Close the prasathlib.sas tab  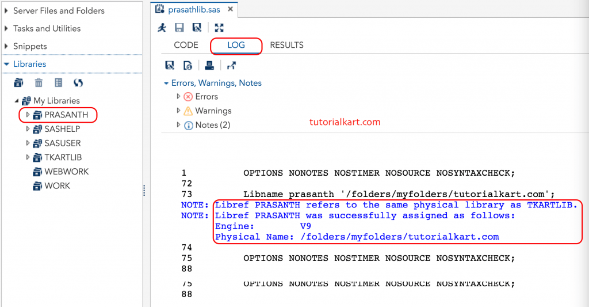click(x=230, y=9)
